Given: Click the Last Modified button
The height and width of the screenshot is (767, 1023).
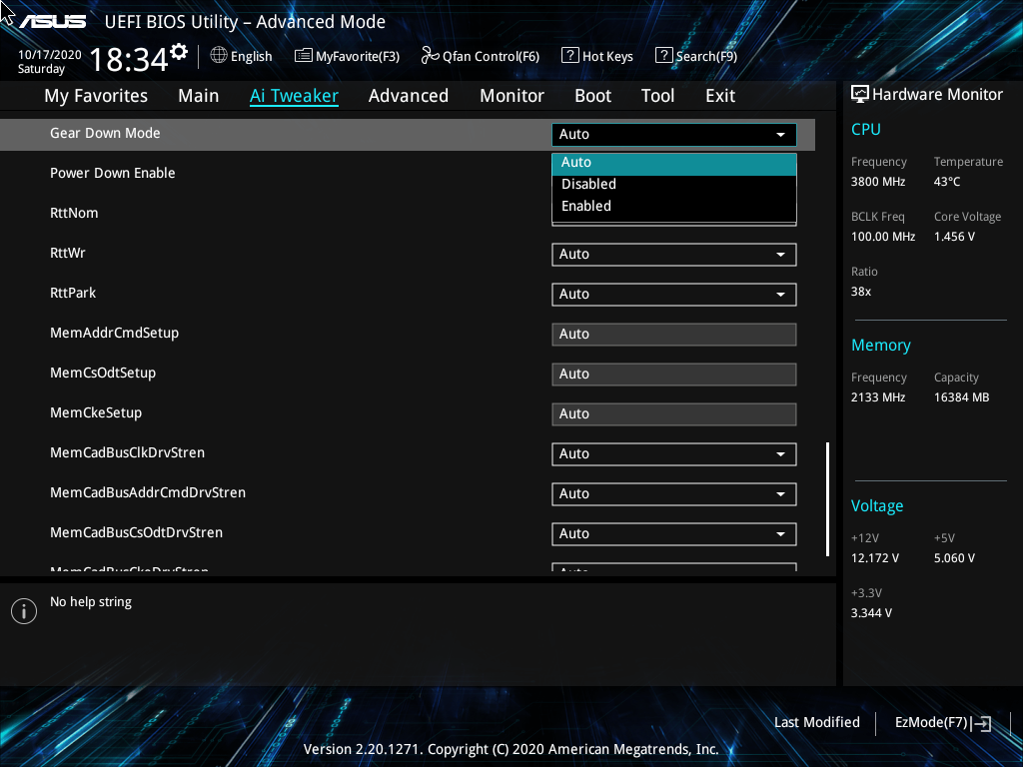Looking at the screenshot, I should coord(817,723).
